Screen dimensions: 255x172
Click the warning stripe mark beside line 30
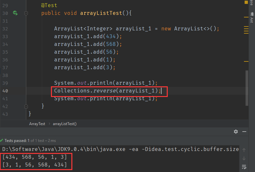click(x=246, y=17)
